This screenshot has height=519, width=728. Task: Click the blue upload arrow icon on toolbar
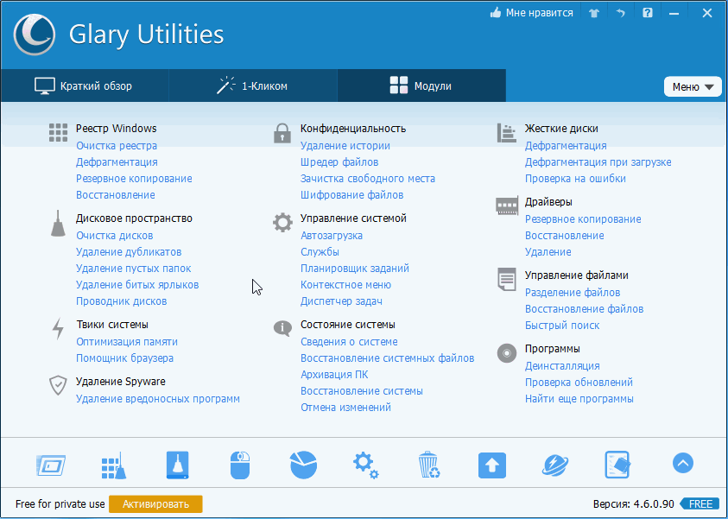click(x=491, y=465)
